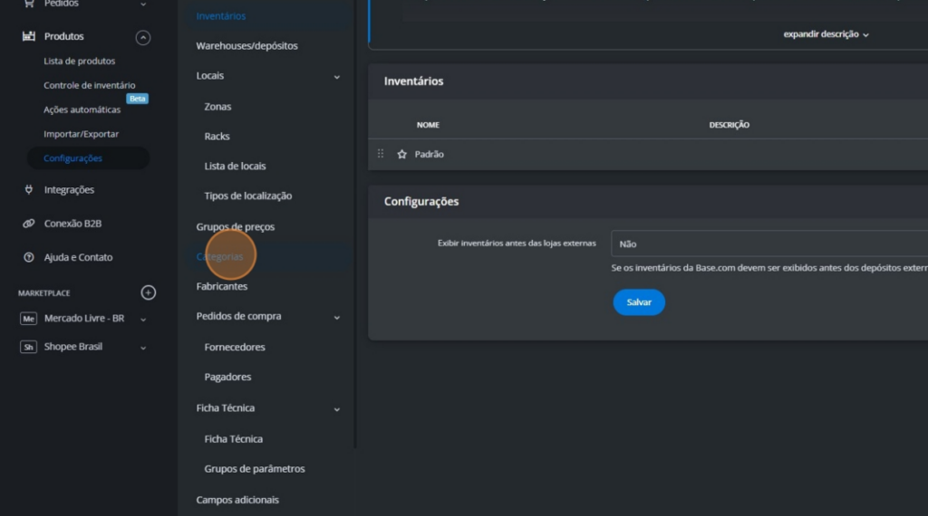
Task: Collapse the Pedidos de compra chevron
Action: coord(337,318)
